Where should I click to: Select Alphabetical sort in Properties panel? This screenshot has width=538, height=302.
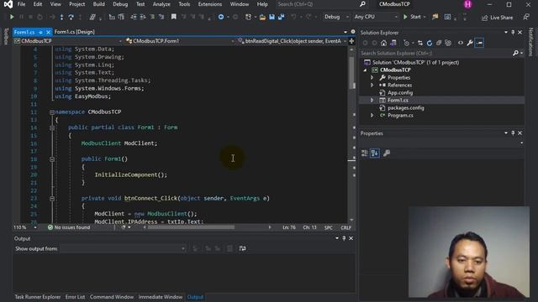[375, 153]
